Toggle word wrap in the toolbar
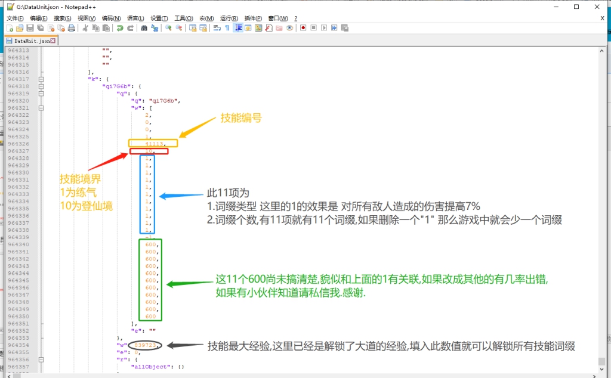Viewport: 611px width, 378px height. [217, 28]
